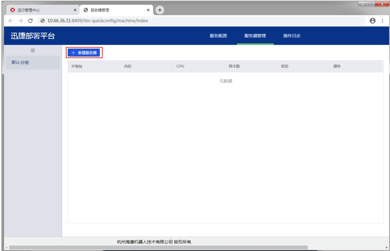390x251 pixels.
Task: Open the Chrome profile avatar icon
Action: 372,21
